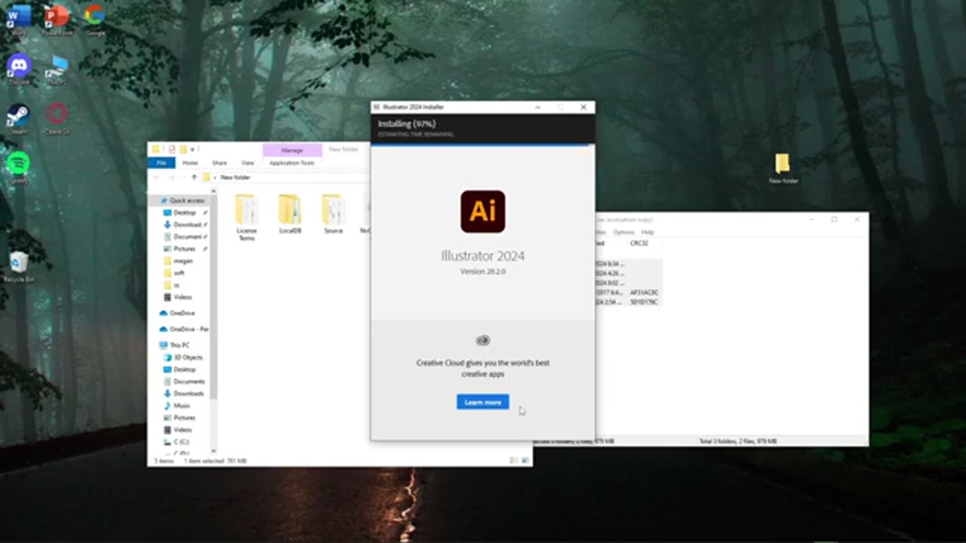The height and width of the screenshot is (543, 966).
Task: Open the Manage contextual tab in Explorer
Action: (x=292, y=150)
